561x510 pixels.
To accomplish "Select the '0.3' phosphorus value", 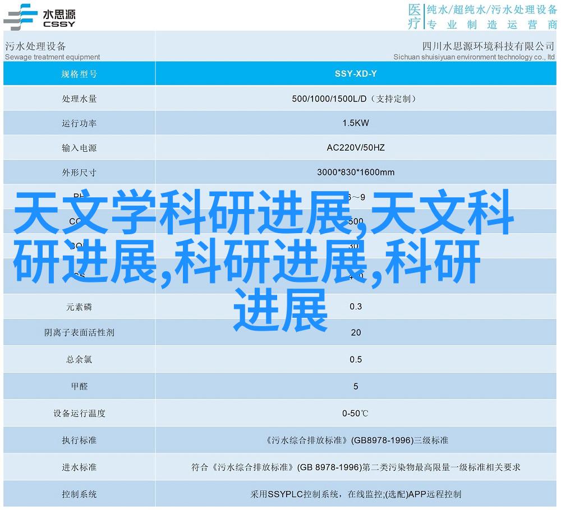I will pos(356,307).
